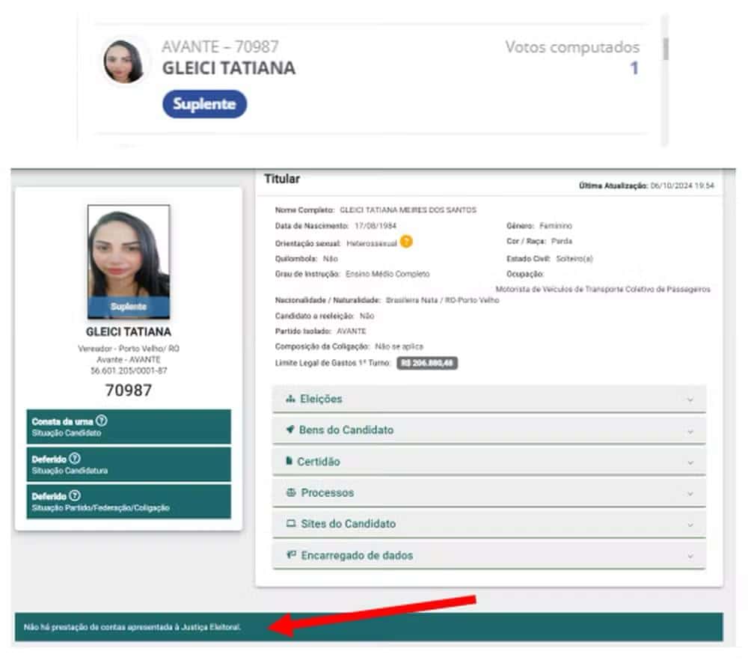Screen dimensions: 748x669
Task: Click the scrollbar on the results list
Action: [x=665, y=49]
